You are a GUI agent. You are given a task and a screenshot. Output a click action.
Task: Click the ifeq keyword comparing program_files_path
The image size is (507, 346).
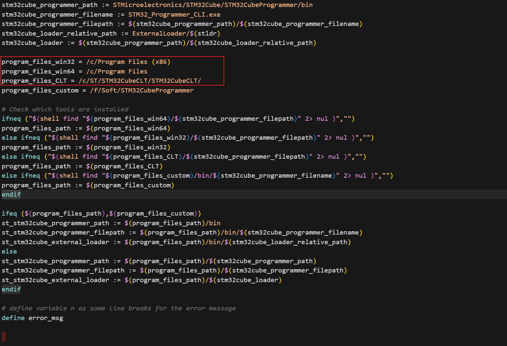coord(9,214)
